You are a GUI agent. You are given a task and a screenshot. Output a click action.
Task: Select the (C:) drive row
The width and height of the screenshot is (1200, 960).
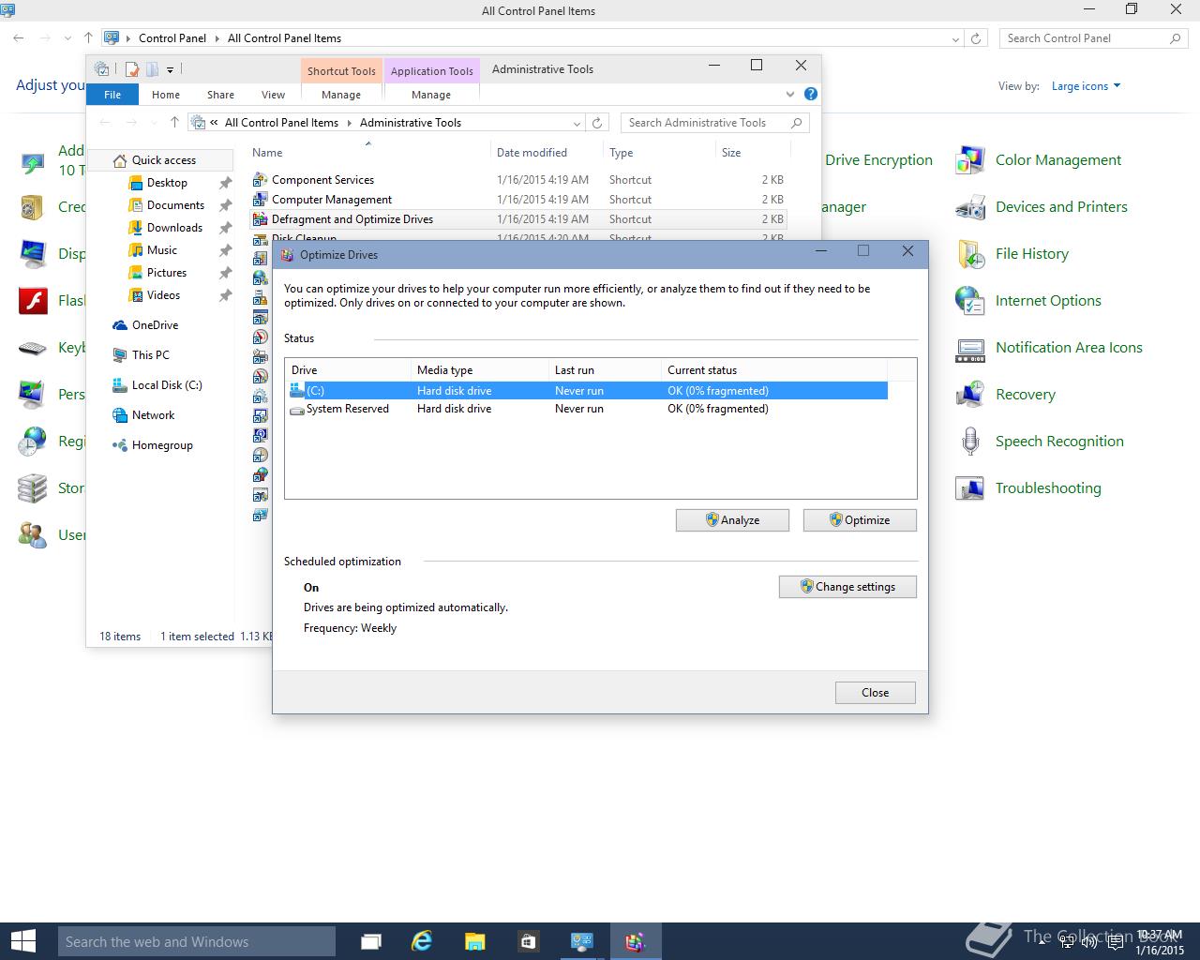587,391
